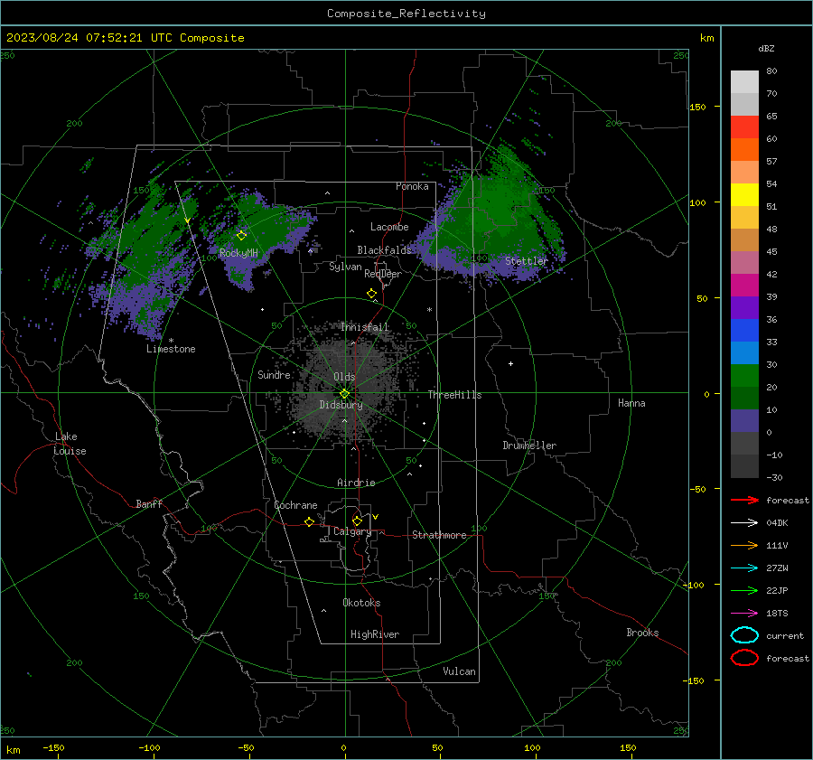Click the 18TS legend label

tap(777, 614)
